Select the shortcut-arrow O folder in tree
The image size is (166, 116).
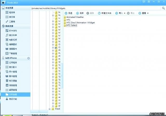pyautogui.click(x=58, y=47)
